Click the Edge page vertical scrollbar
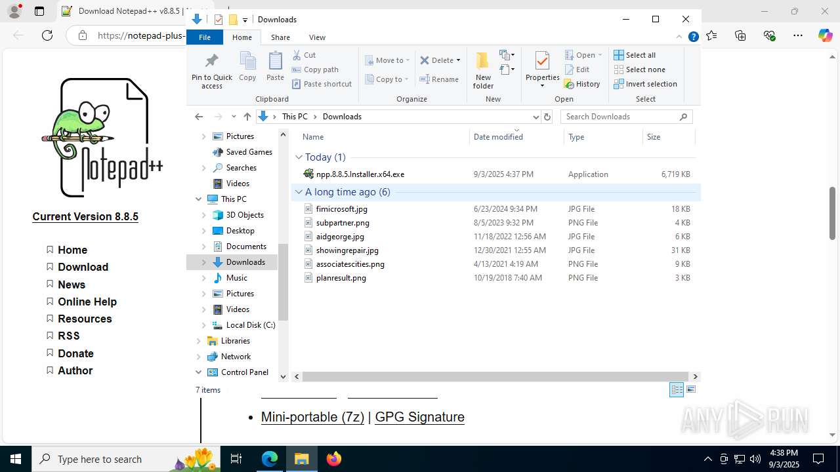 click(x=833, y=213)
